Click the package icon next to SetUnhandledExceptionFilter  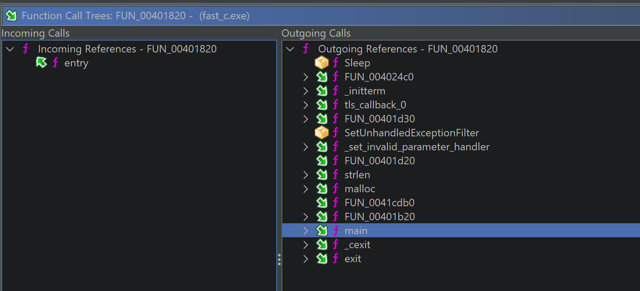click(322, 133)
